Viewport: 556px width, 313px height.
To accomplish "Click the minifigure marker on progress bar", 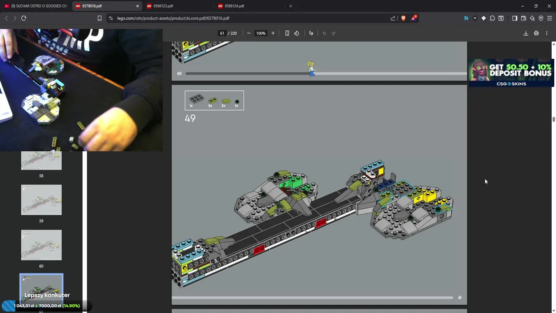I will [x=311, y=69].
